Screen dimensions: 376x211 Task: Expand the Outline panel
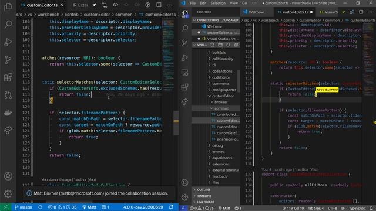pyautogui.click(x=216, y=190)
